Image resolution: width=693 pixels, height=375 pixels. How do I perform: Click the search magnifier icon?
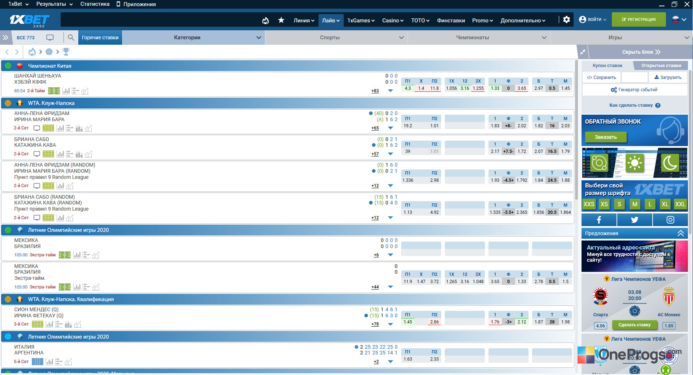pos(71,37)
